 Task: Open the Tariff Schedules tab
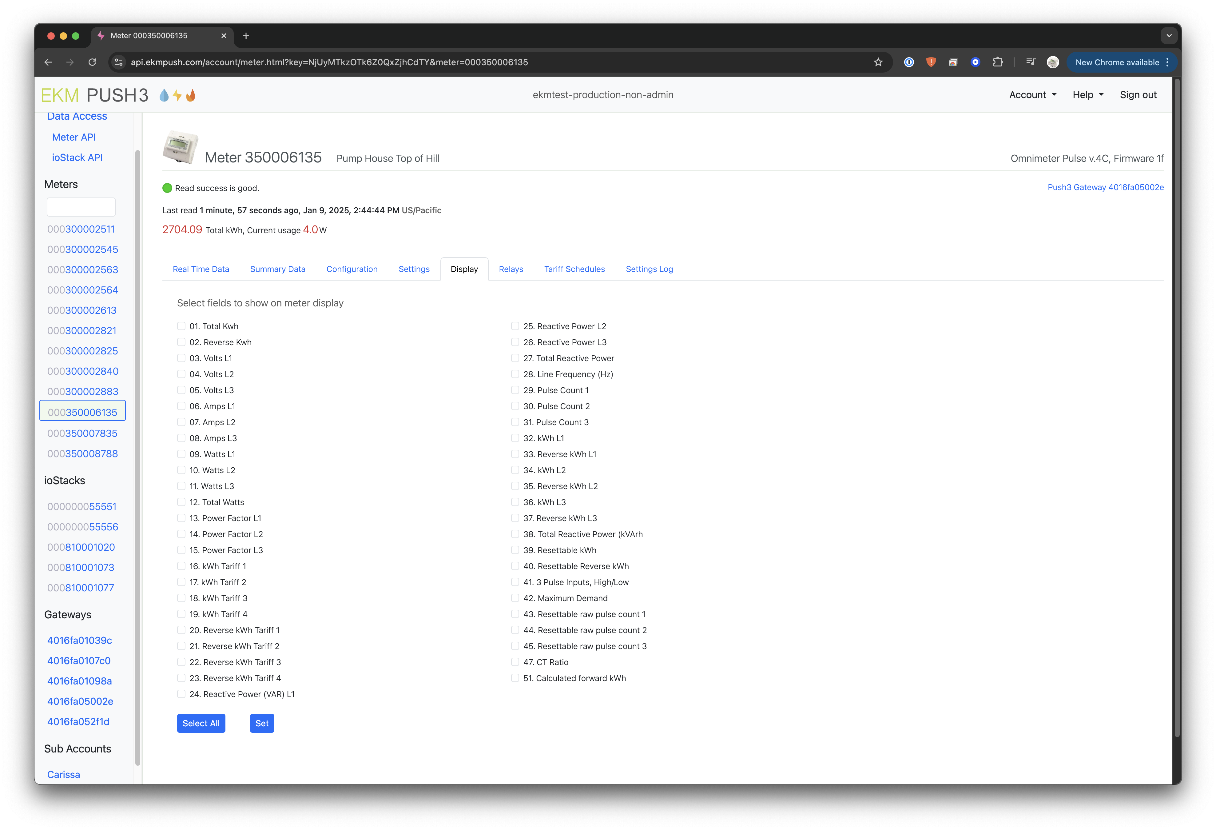(574, 269)
